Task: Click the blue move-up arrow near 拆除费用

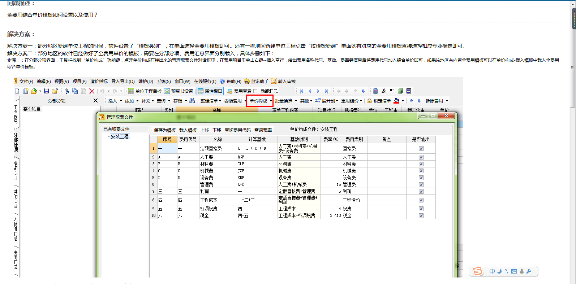Action: pyautogui.click(x=411, y=101)
